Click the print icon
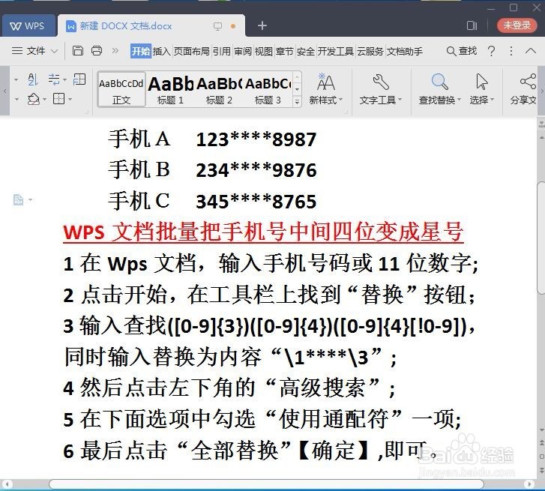The height and width of the screenshot is (491, 545). coord(96,51)
